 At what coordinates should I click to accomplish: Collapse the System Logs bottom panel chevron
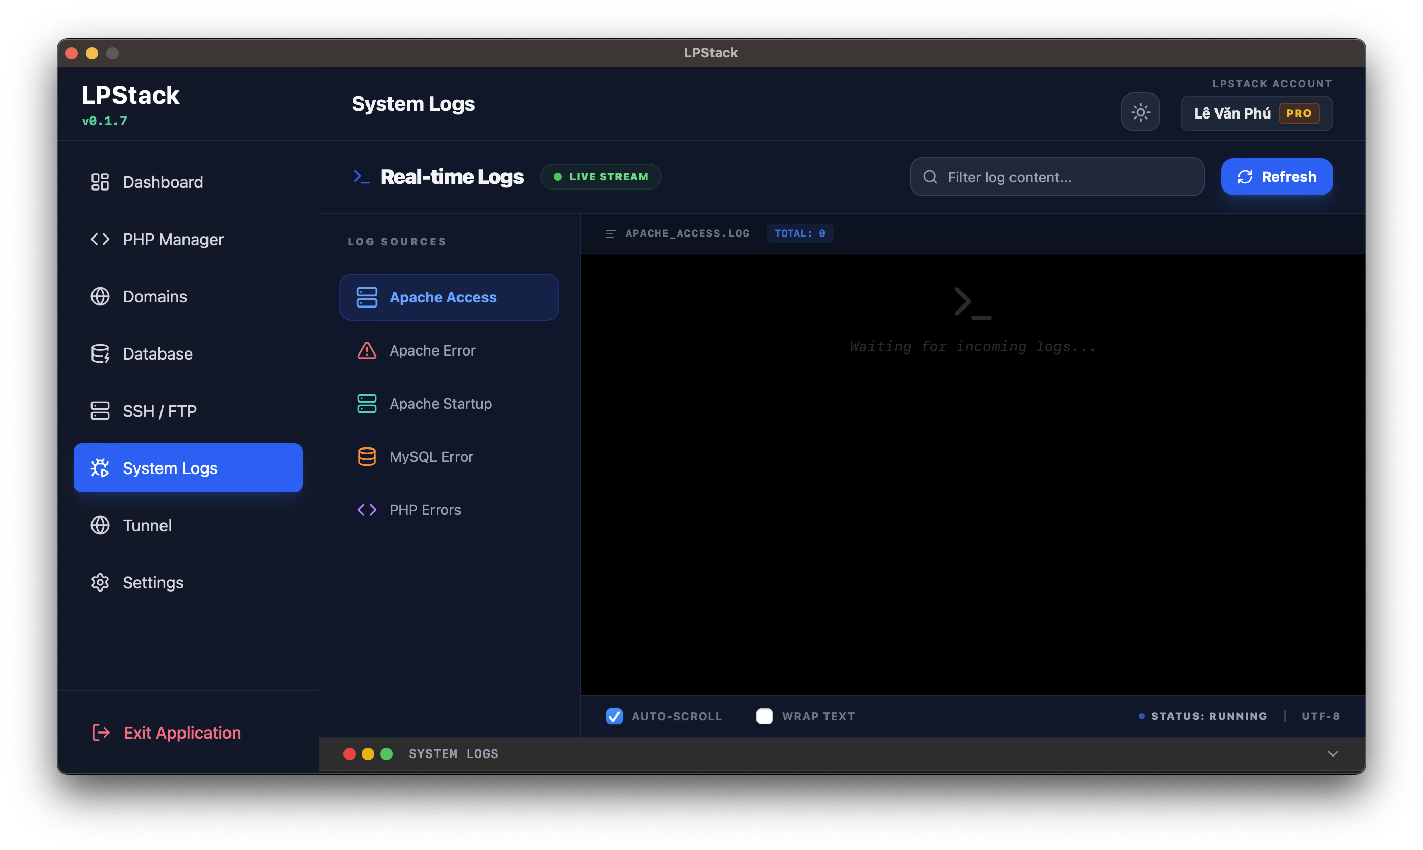click(1334, 753)
